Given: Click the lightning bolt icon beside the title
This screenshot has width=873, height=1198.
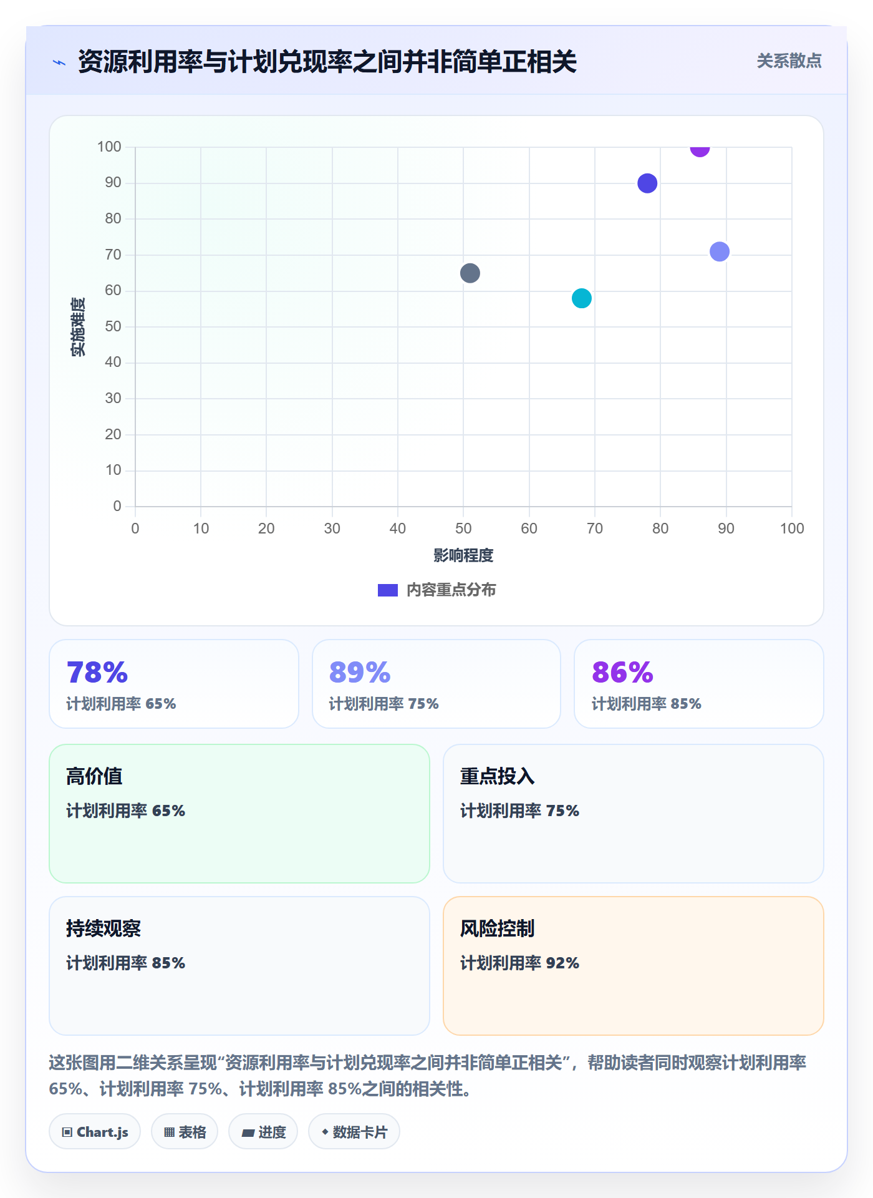Looking at the screenshot, I should [x=59, y=62].
